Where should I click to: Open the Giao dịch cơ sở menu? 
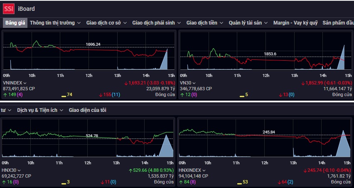click(106, 23)
